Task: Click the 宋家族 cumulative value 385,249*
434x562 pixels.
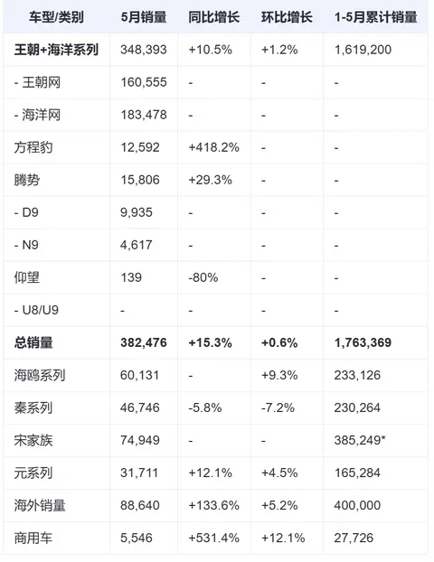Action: coord(360,440)
